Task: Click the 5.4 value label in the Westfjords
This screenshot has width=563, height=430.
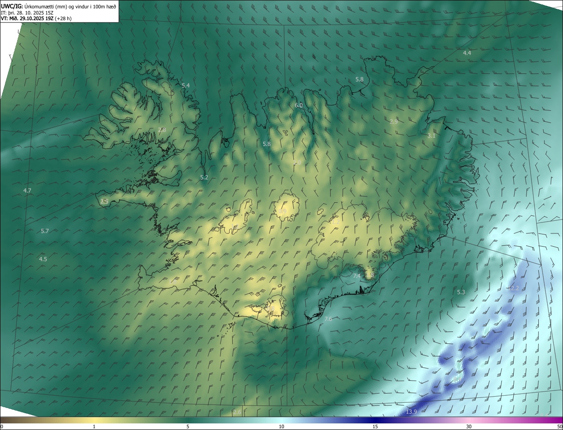Action: click(186, 85)
